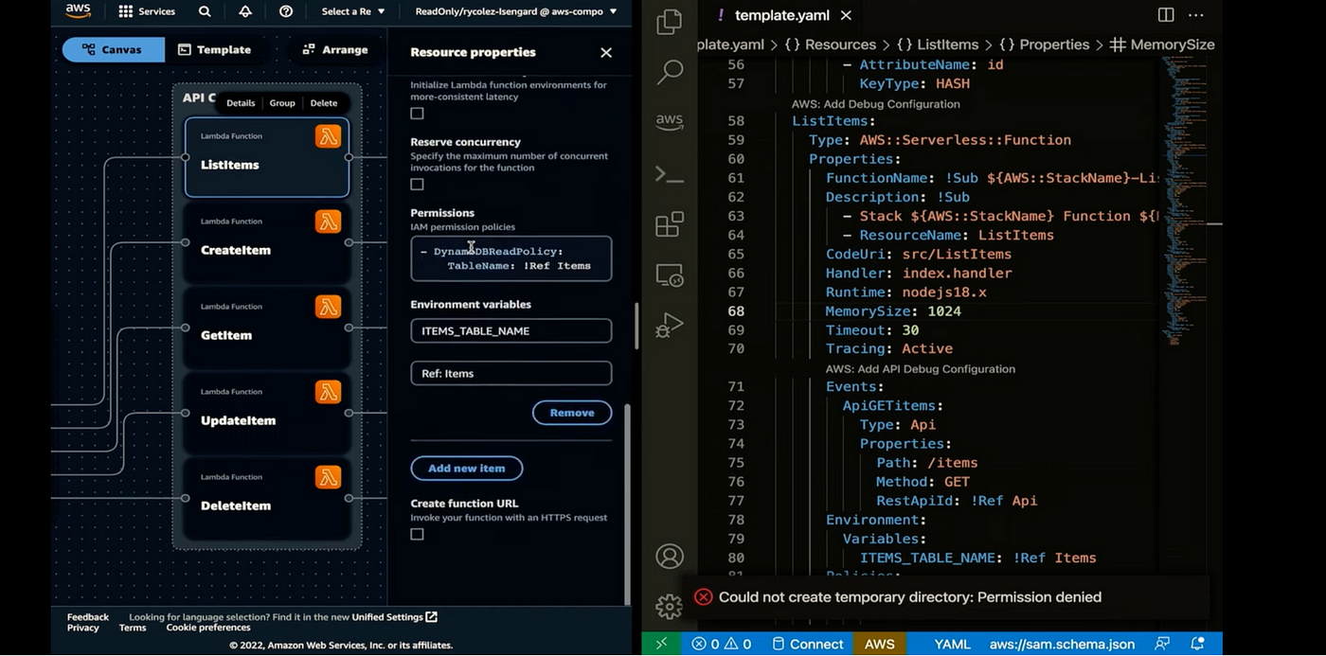
Task: Close the Resource properties panel
Action: click(606, 52)
